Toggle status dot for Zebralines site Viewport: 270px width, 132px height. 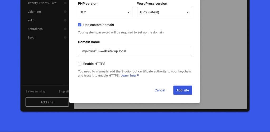pos(65,29)
